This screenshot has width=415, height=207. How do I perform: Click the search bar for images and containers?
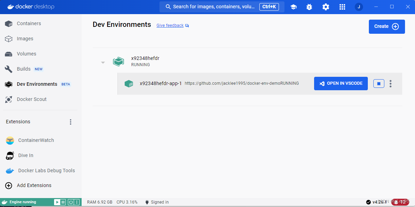tap(222, 7)
